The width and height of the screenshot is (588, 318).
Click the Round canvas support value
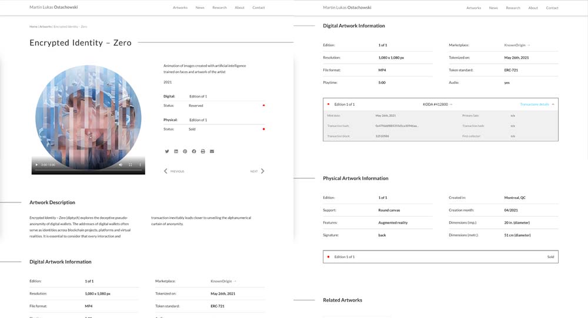(389, 210)
